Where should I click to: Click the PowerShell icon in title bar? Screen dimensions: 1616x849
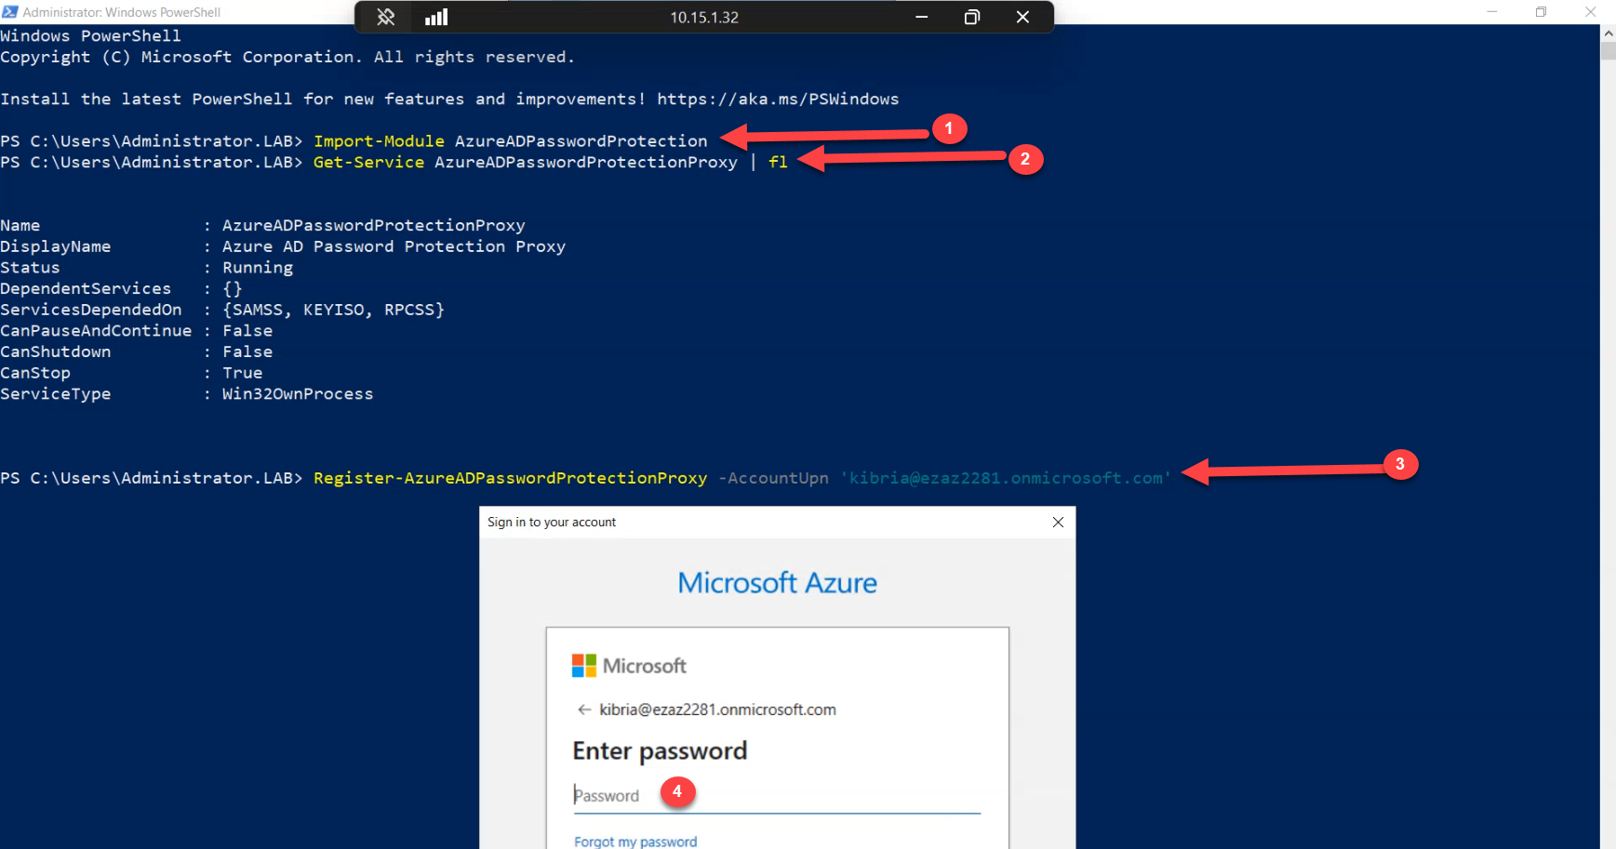click(x=9, y=12)
